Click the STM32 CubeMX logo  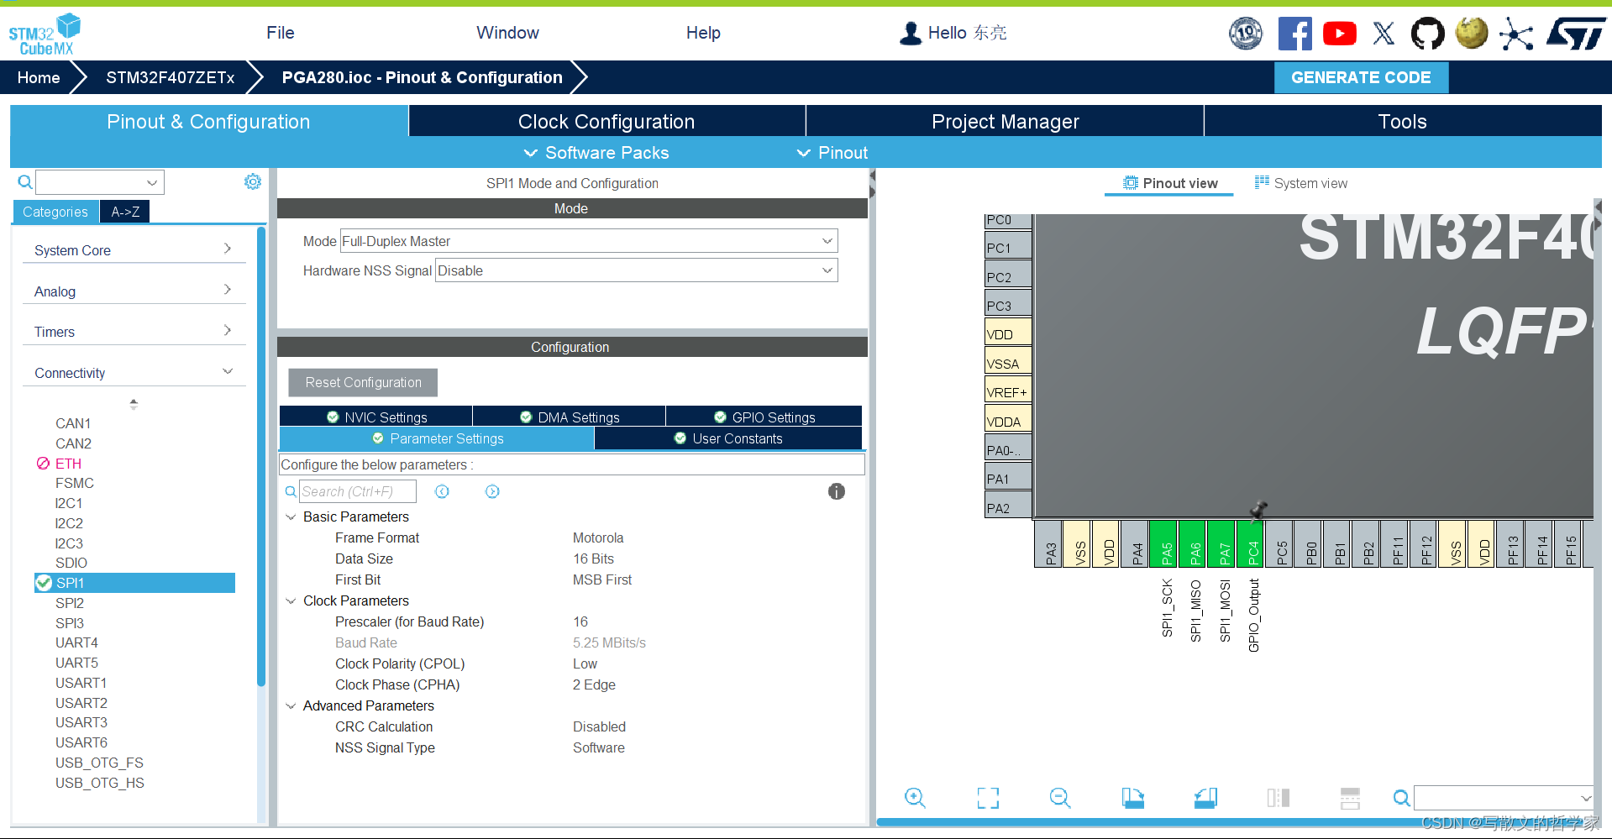click(45, 34)
